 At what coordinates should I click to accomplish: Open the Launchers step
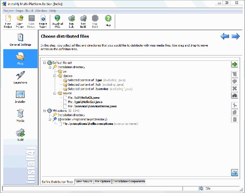point(20,78)
